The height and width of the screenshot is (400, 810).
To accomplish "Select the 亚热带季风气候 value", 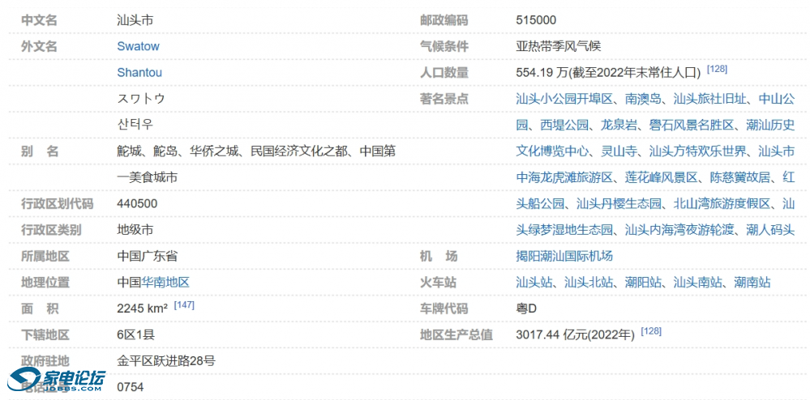I will 559,46.
